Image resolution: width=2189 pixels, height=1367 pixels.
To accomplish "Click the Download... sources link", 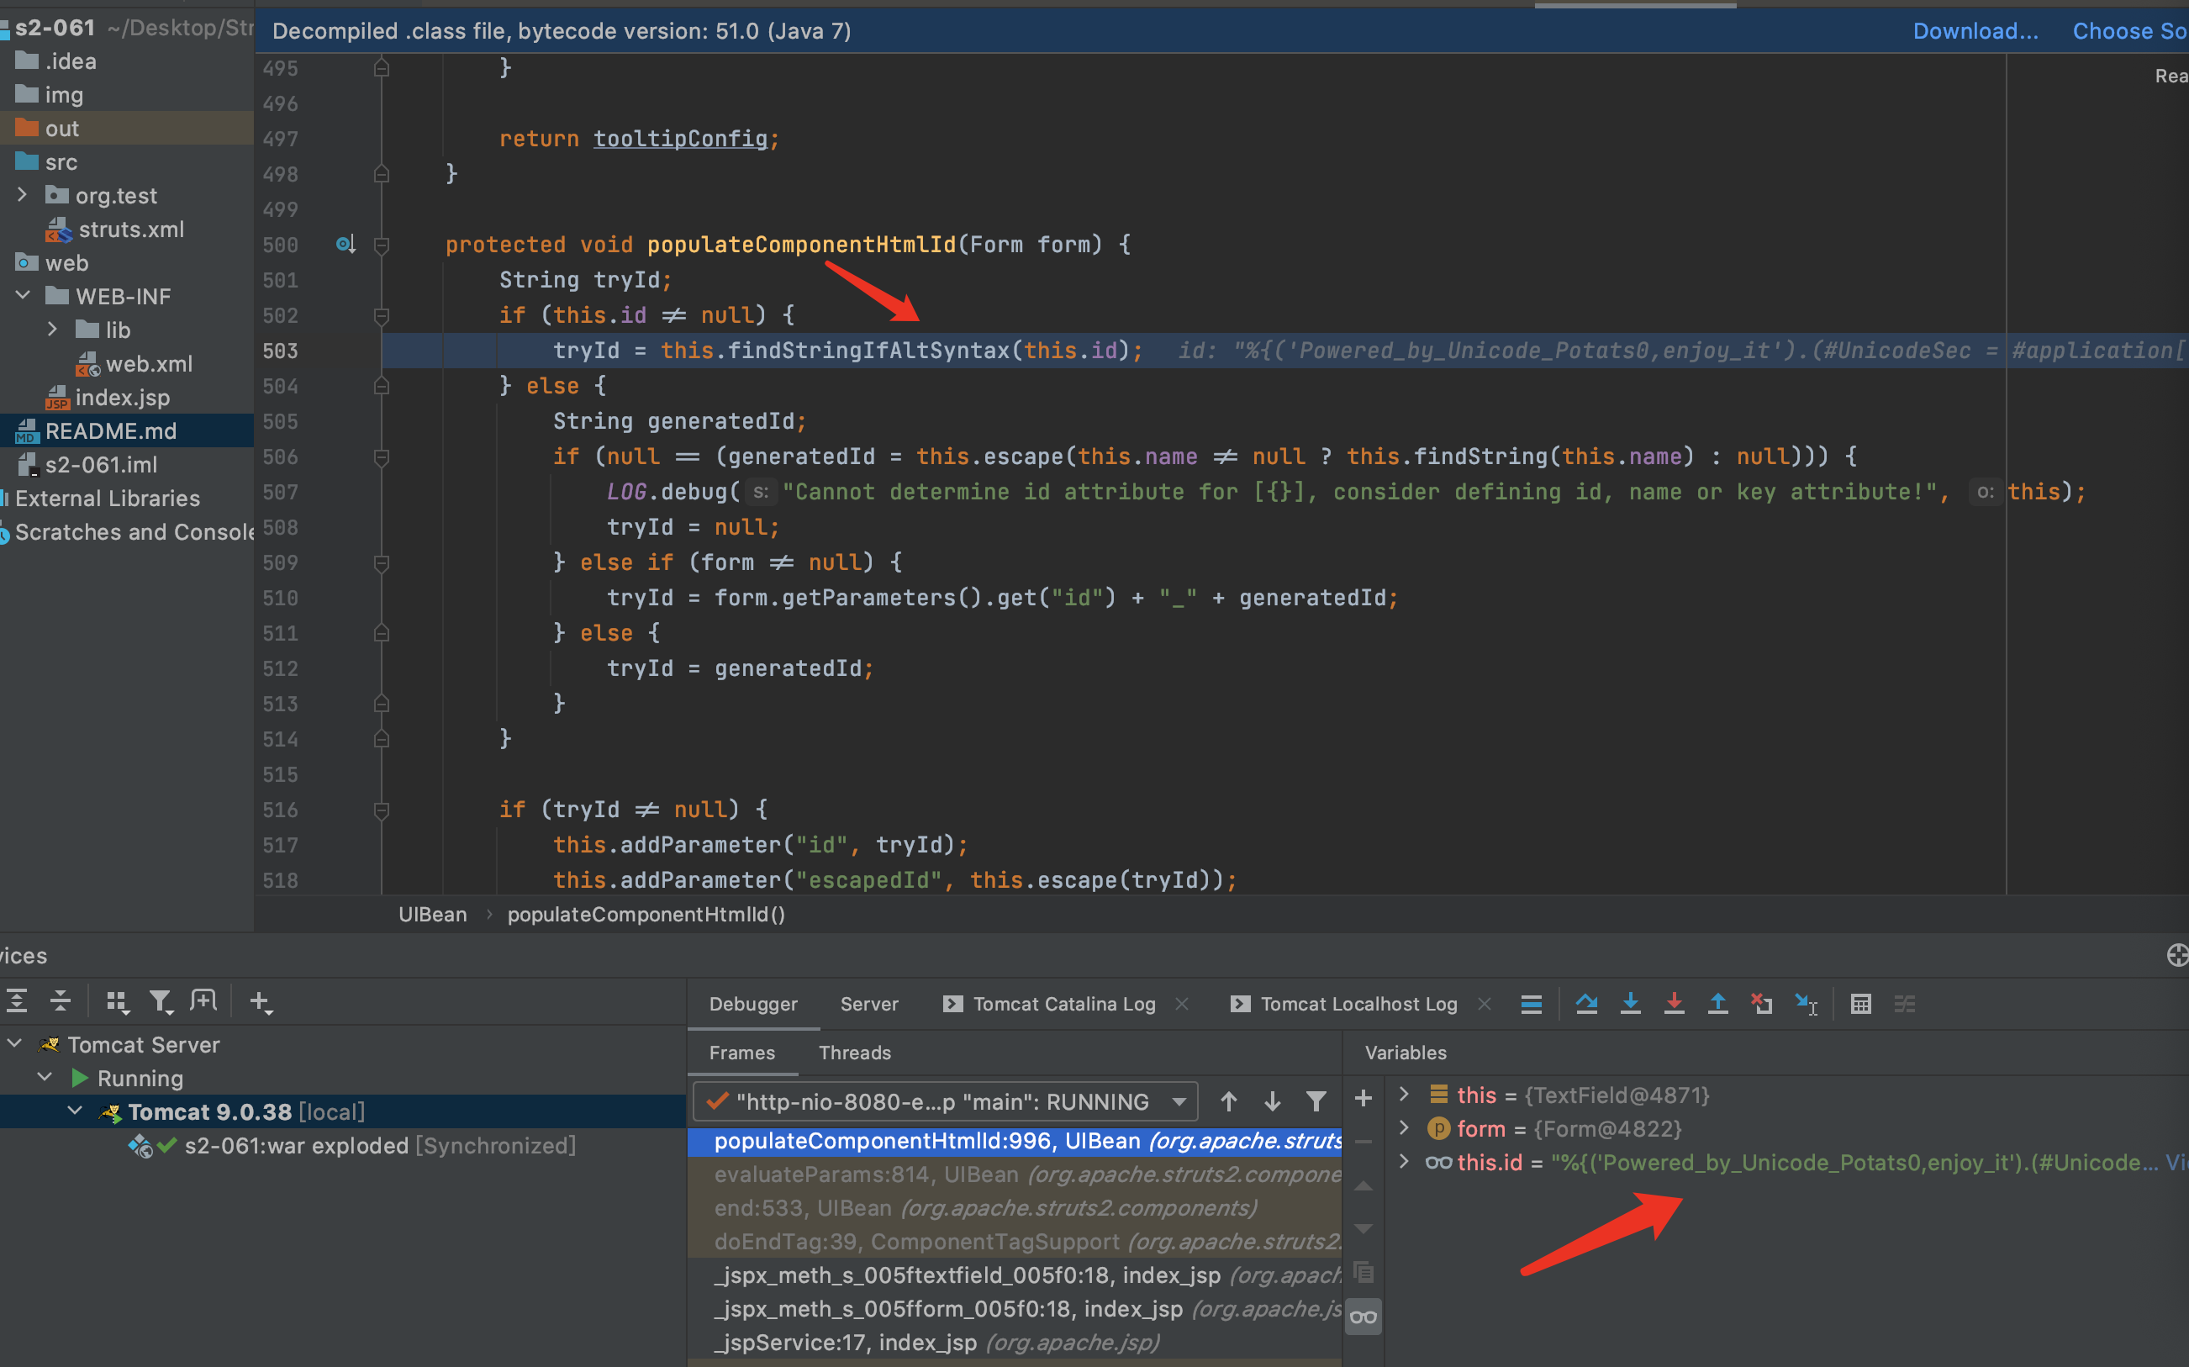I will click(x=1975, y=31).
